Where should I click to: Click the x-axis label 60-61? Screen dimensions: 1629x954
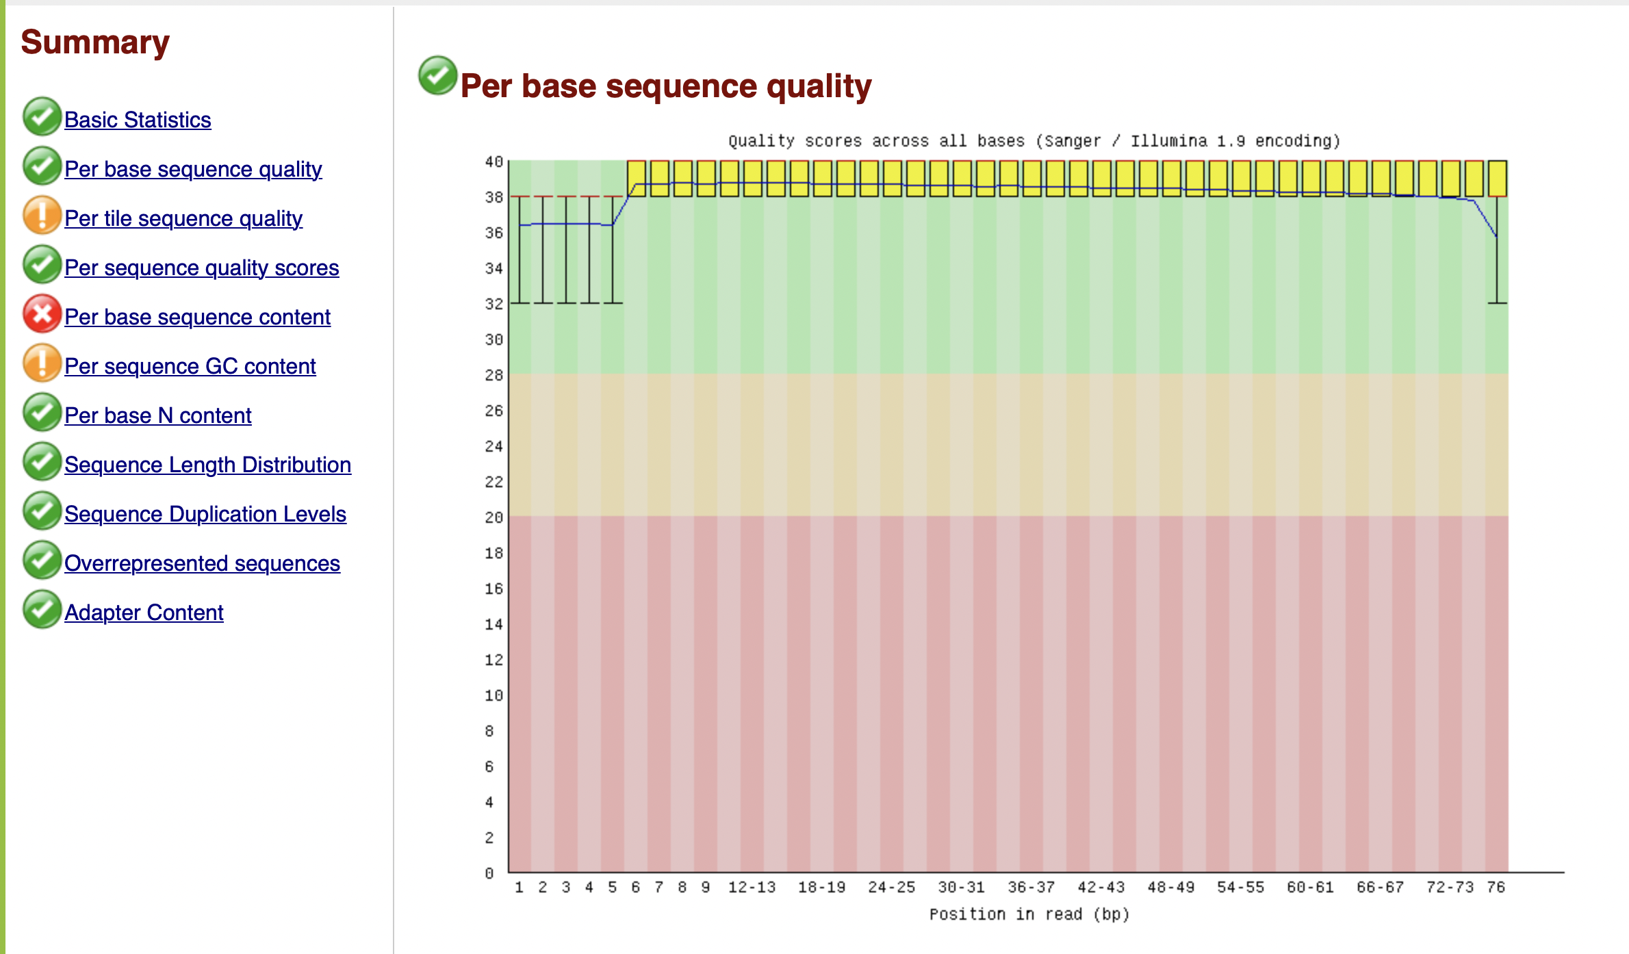pyautogui.click(x=1310, y=888)
